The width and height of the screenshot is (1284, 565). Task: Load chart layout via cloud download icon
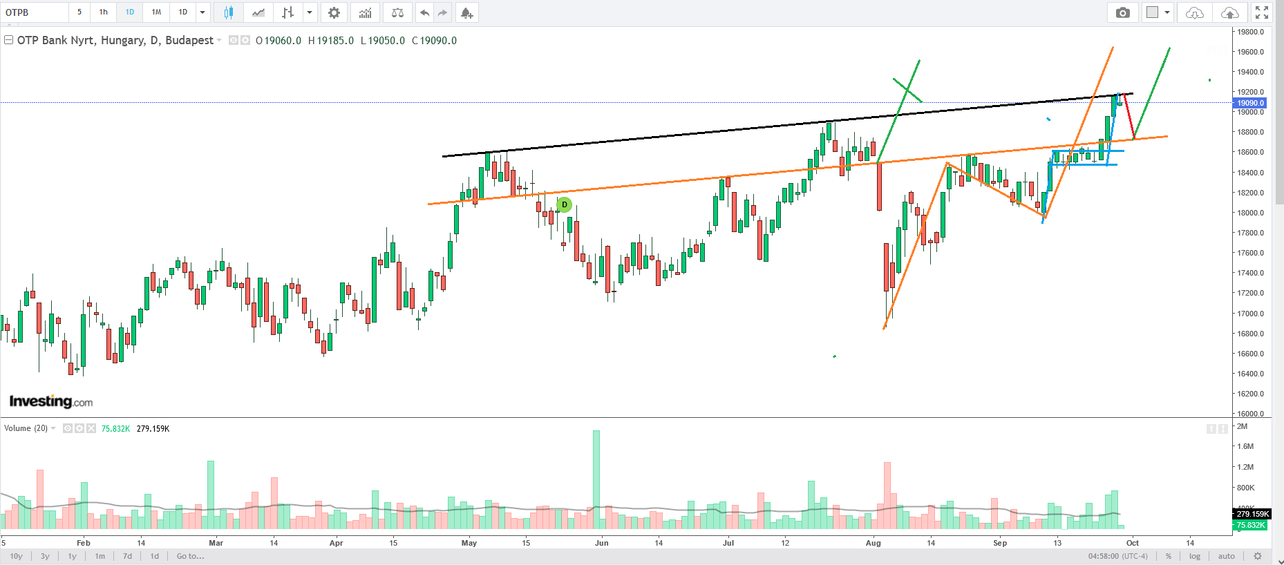tap(1194, 12)
